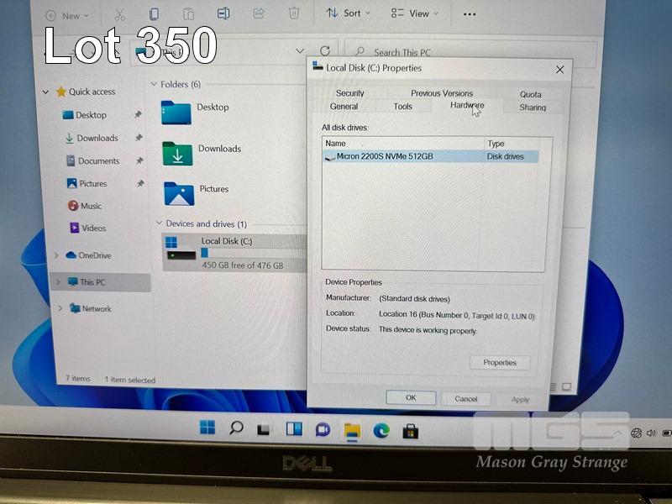Switch to the Security tab
The width and height of the screenshot is (672, 504).
(349, 93)
